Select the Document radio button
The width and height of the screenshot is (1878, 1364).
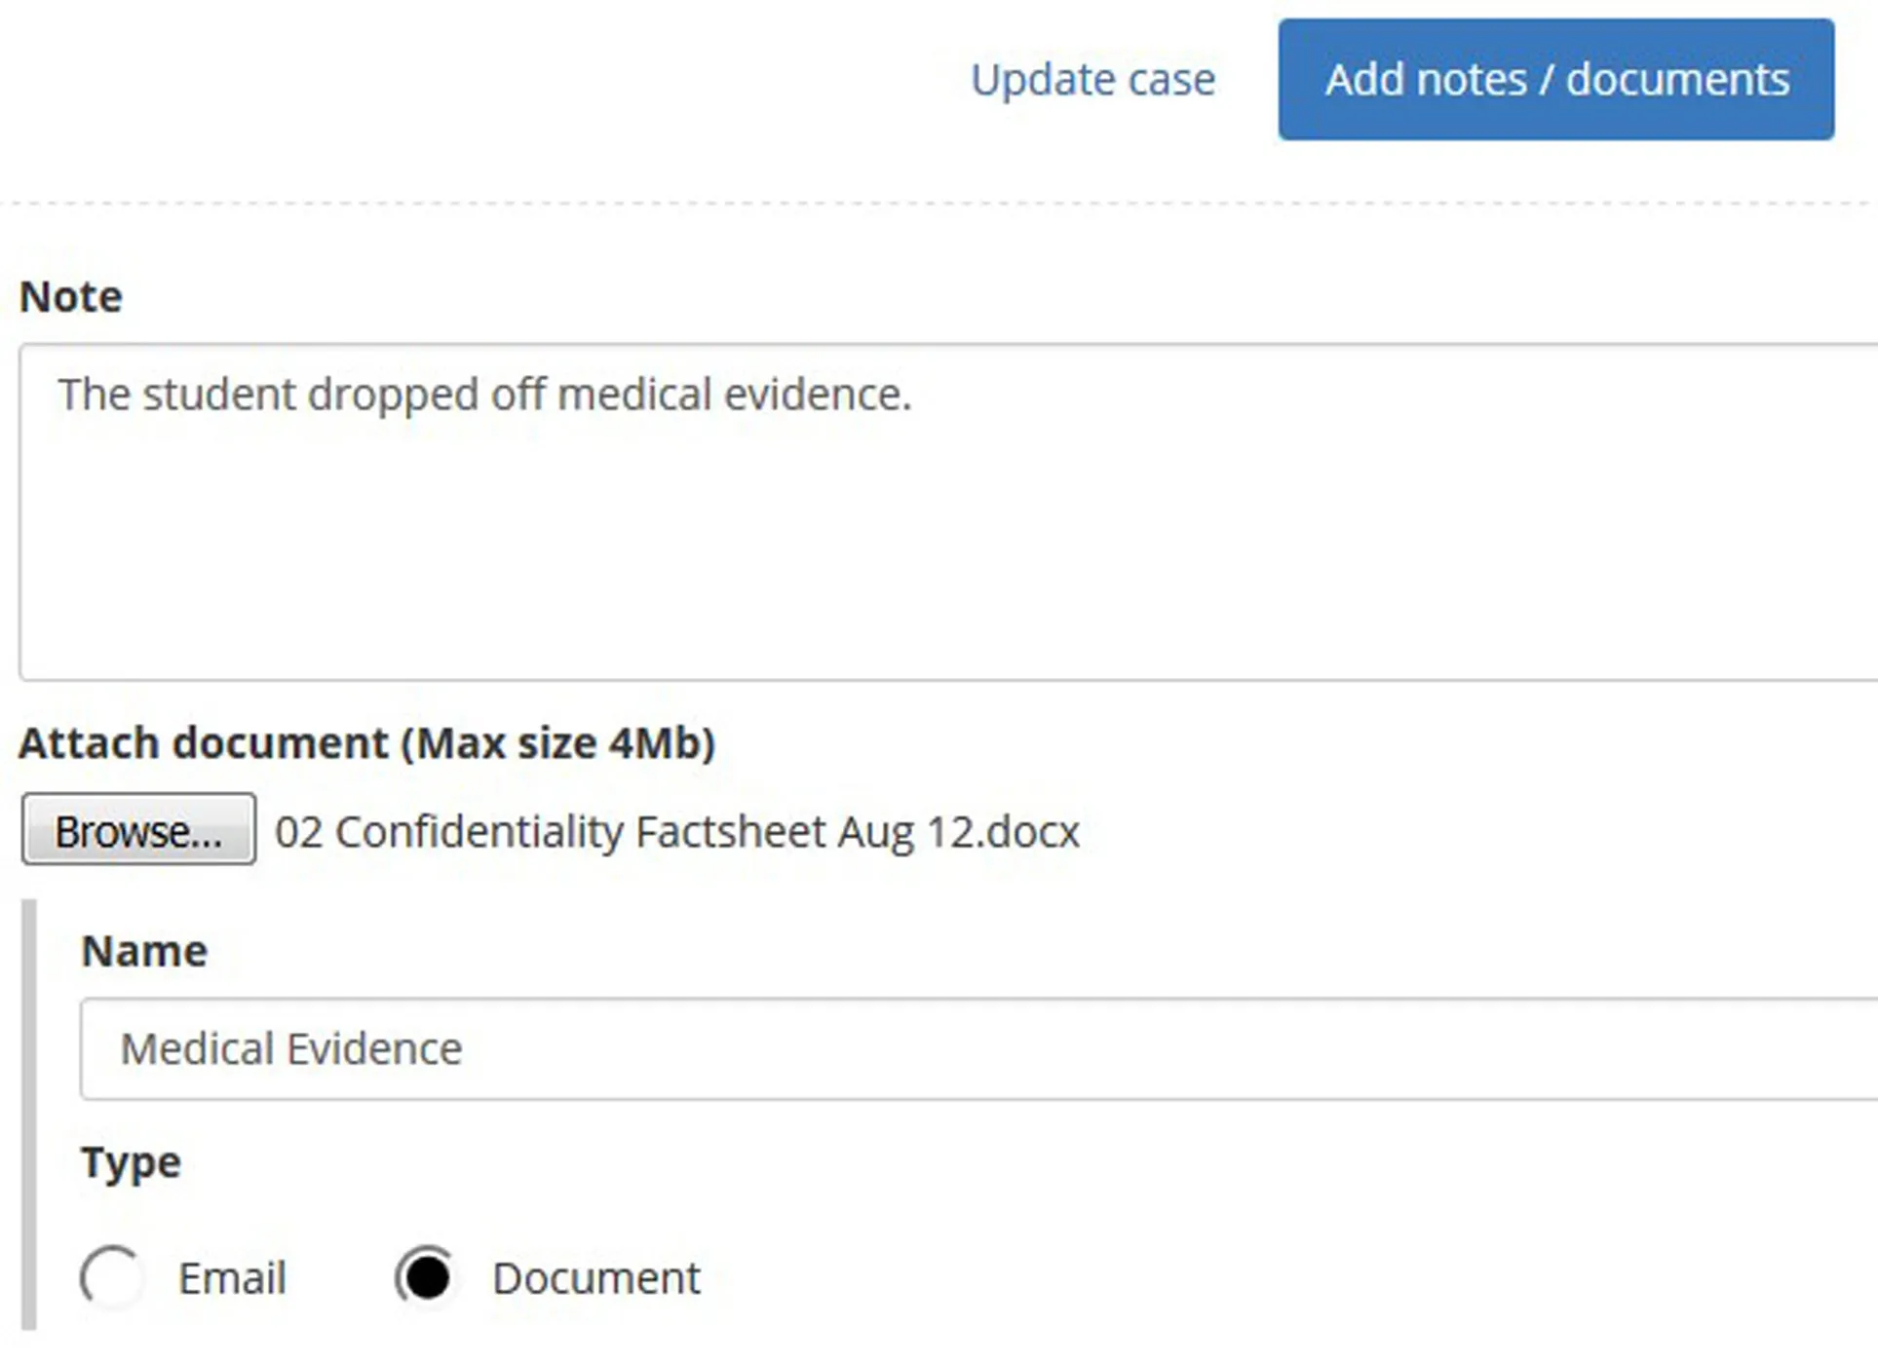(x=427, y=1277)
